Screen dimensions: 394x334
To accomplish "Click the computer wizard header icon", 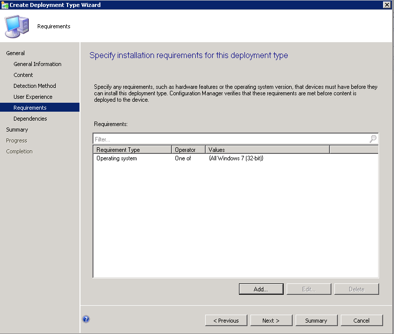I will coord(17,26).
